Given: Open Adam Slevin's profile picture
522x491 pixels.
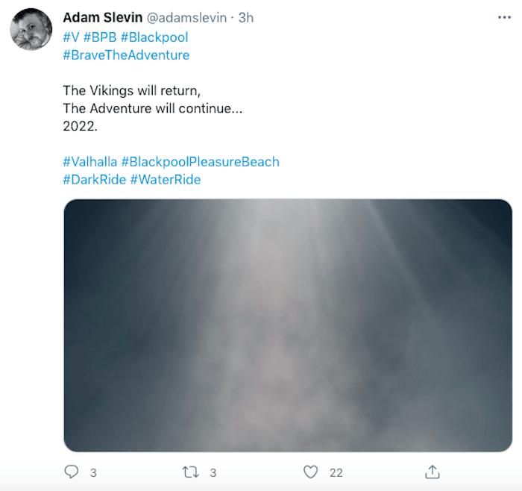Looking at the screenshot, I should tap(31, 30).
